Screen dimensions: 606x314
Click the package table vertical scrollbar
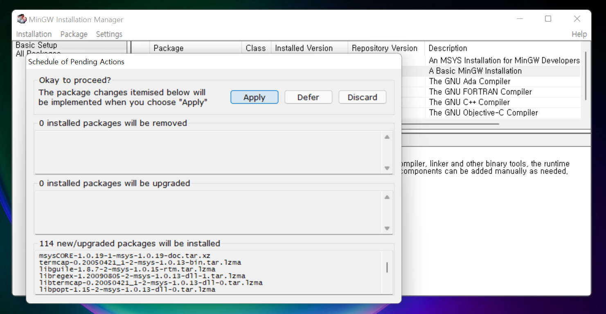586,76
